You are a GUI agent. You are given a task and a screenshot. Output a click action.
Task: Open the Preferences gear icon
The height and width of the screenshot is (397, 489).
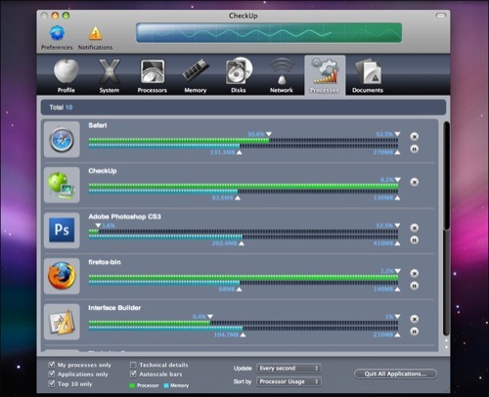[57, 33]
